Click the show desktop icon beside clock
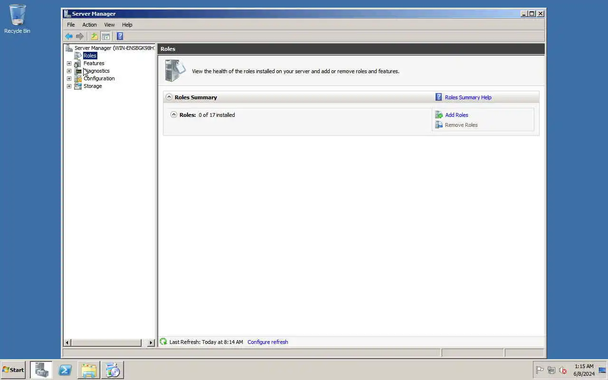The image size is (608, 380). (x=602, y=370)
